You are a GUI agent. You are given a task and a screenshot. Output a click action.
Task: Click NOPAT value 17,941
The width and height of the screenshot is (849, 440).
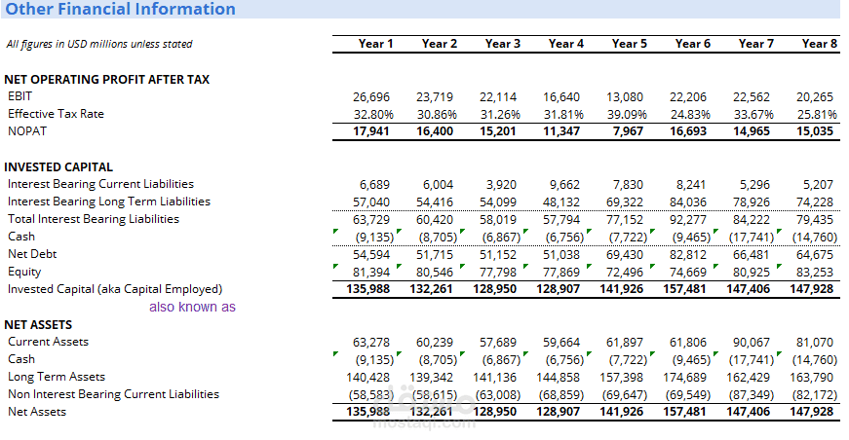[371, 131]
